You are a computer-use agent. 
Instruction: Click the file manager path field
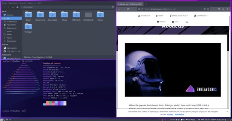pos(66,7)
